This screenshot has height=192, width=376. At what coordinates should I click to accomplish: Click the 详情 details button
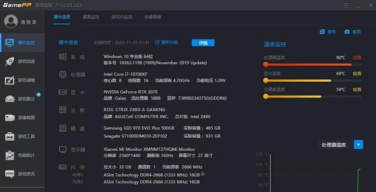pos(203,43)
